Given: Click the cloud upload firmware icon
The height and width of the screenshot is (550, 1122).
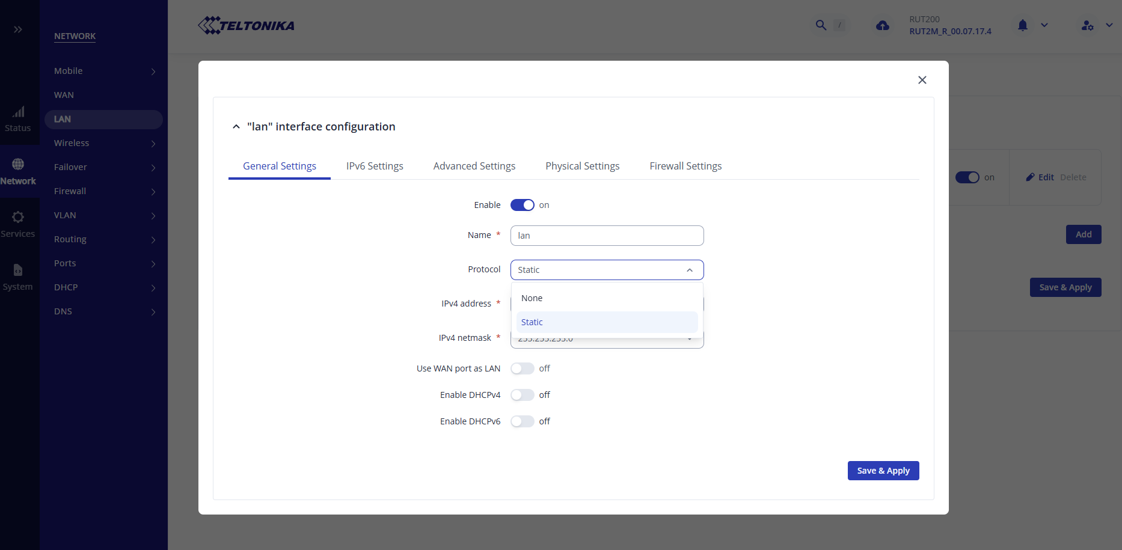Looking at the screenshot, I should 882,25.
